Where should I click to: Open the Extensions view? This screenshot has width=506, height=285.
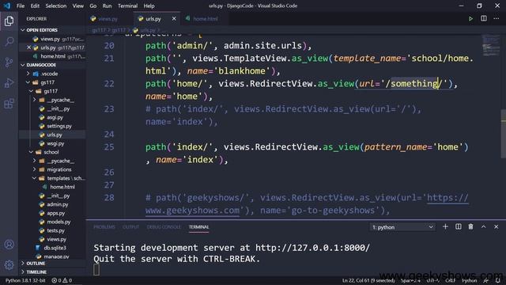point(9,104)
